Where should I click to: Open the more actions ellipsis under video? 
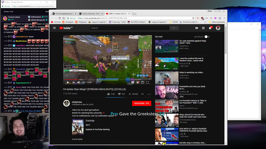(x=149, y=94)
